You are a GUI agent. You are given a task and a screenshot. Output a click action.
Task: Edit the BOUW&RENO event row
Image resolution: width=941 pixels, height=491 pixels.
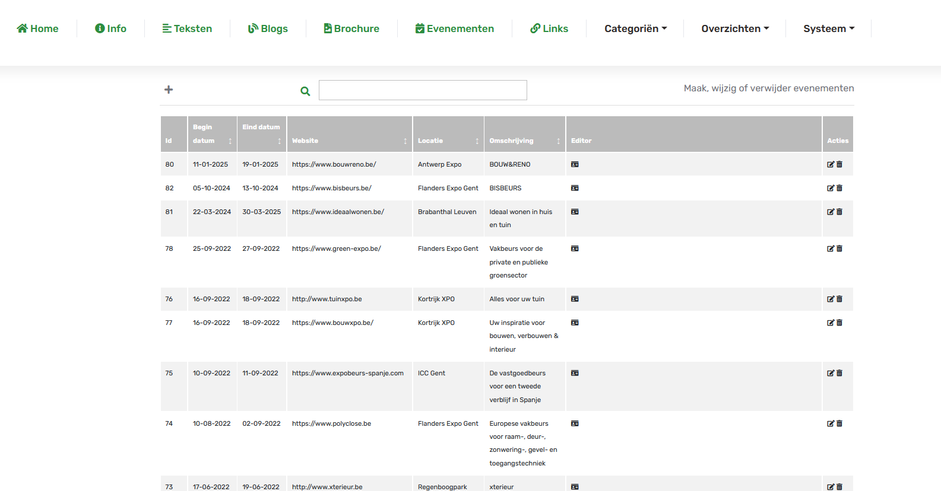(831, 164)
